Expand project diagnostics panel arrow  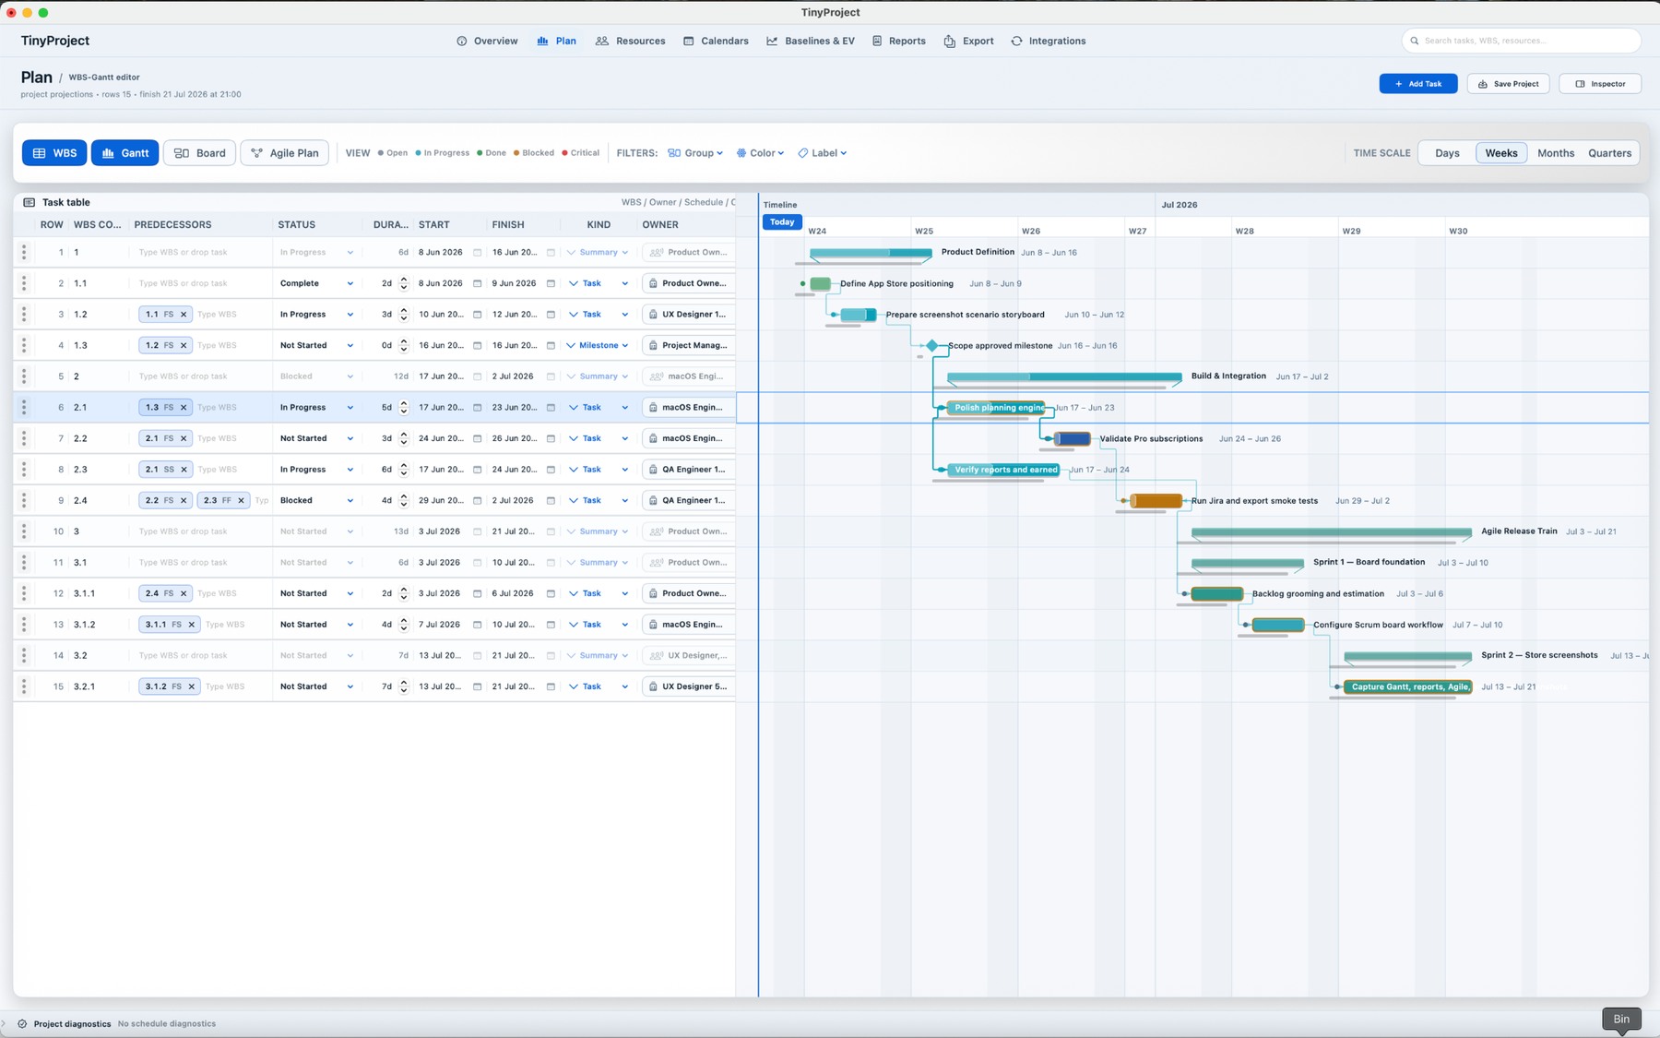click(x=5, y=1023)
